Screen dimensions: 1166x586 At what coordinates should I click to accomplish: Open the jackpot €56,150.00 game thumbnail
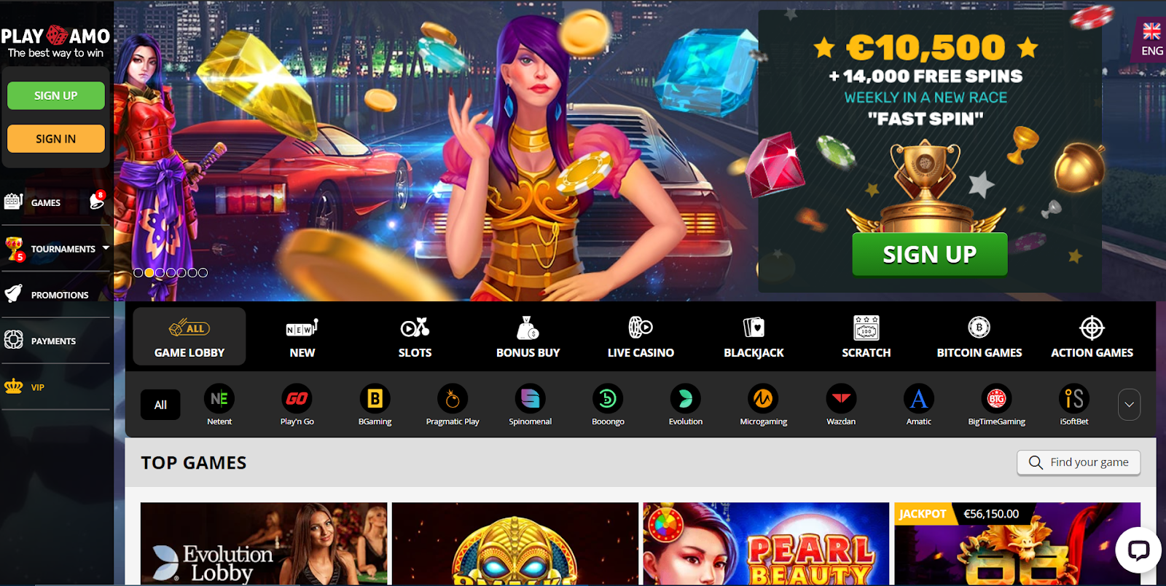(x=1017, y=543)
